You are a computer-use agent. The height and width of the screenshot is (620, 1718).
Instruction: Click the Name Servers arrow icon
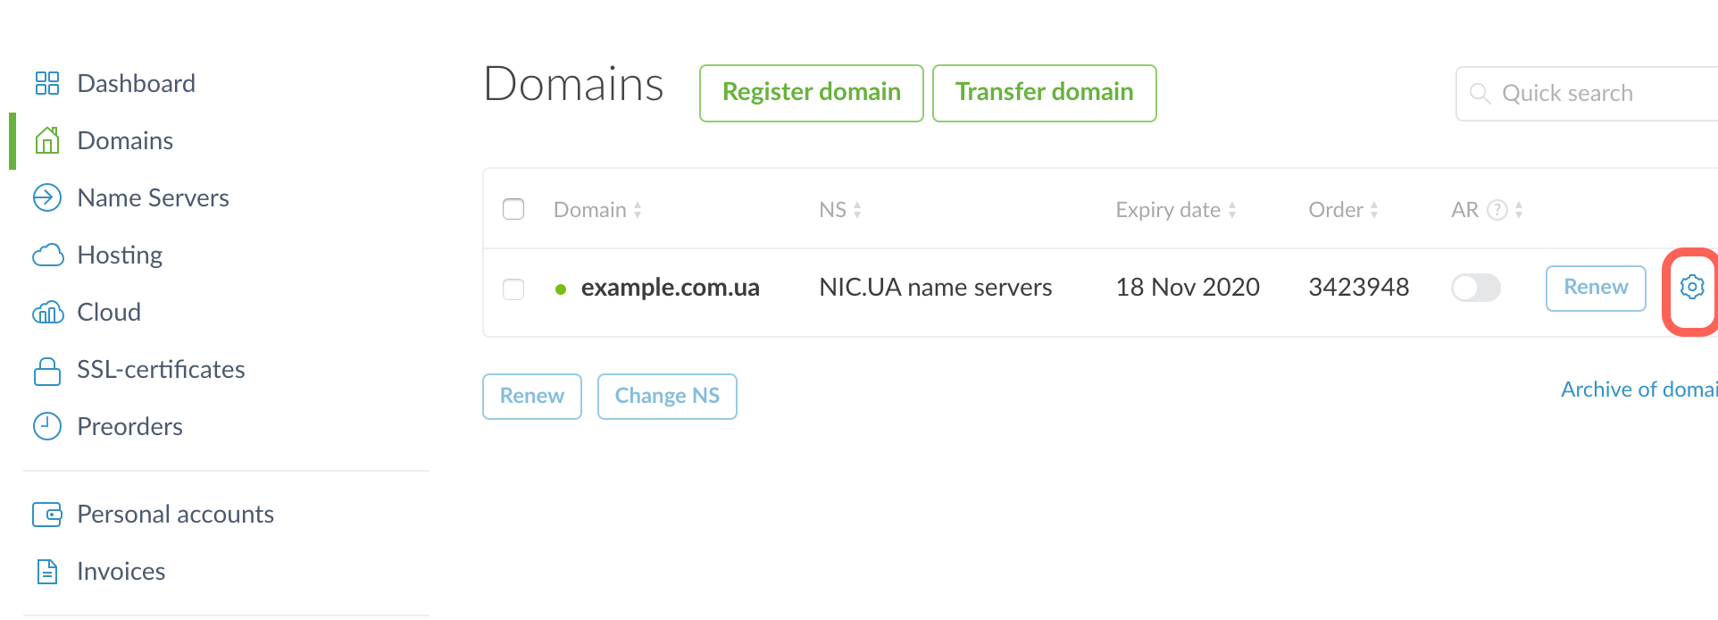click(x=46, y=197)
